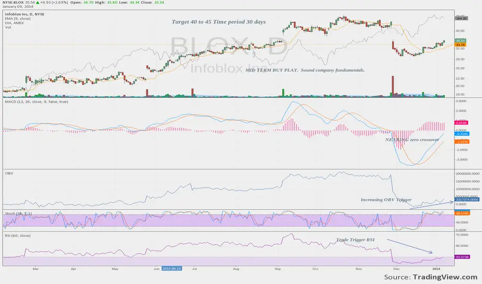
Task: Click the 3.0000 MACD axis label
Action: pyautogui.click(x=461, y=101)
